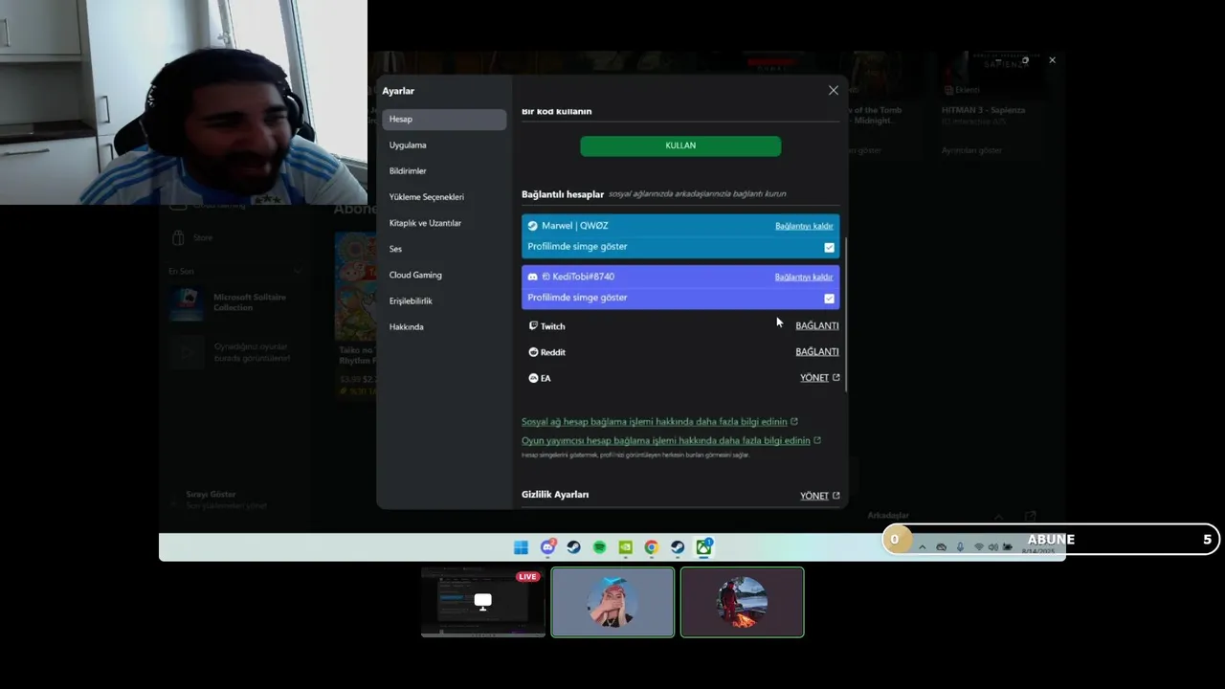Click the Reddit logo in linked accounts
This screenshot has width=1225, height=689.
click(533, 352)
